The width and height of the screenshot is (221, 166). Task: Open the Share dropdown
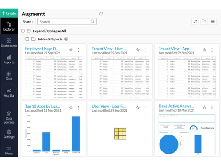tap(28, 22)
